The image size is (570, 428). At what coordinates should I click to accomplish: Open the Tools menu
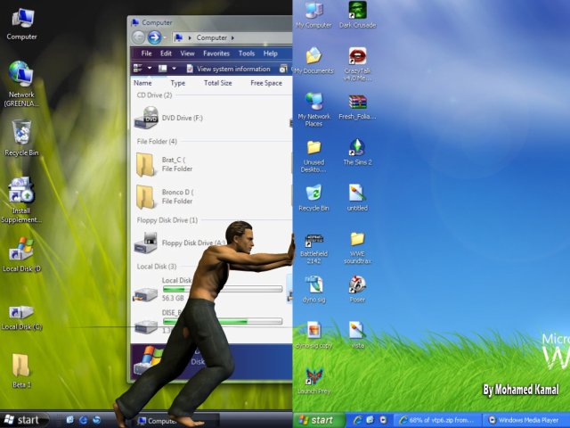pos(247,53)
